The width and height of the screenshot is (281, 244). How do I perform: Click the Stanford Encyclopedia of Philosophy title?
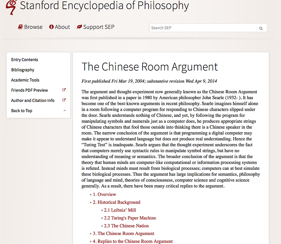pyautogui.click(x=104, y=5)
